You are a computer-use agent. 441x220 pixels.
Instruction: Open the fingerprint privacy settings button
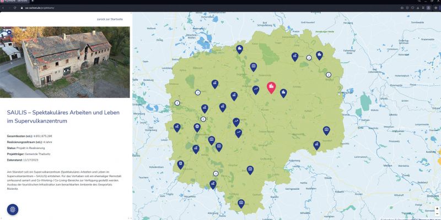coord(12,209)
